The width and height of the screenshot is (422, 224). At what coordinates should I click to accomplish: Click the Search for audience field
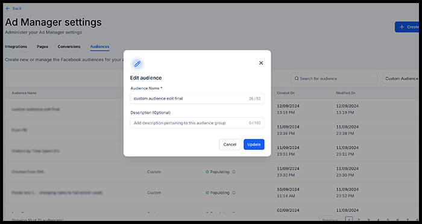click(334, 78)
